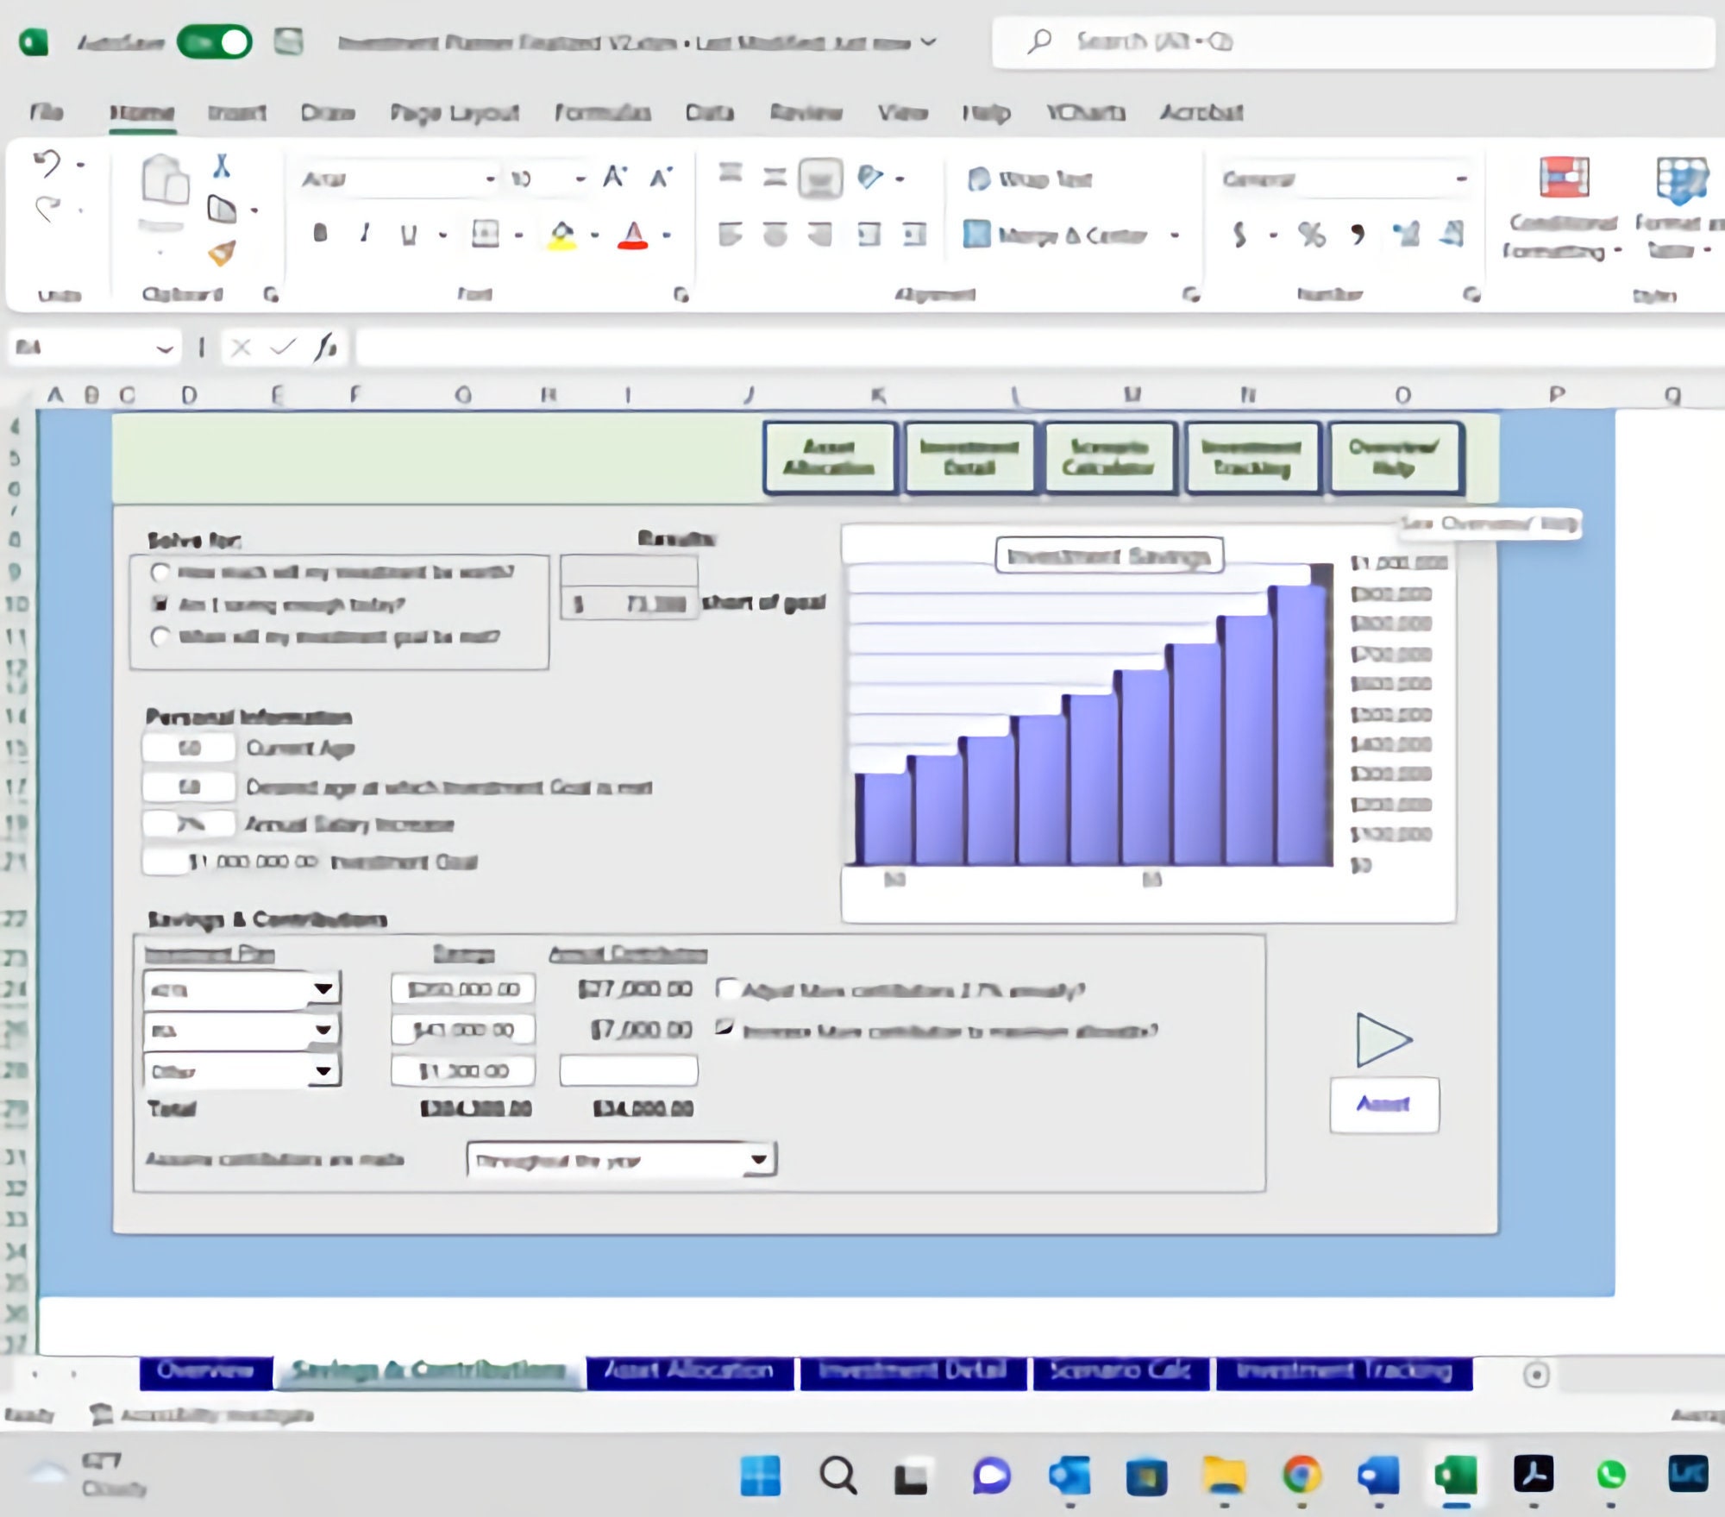Open the 'Throughout the year' contributions dropdown
1725x1517 pixels.
(x=758, y=1159)
